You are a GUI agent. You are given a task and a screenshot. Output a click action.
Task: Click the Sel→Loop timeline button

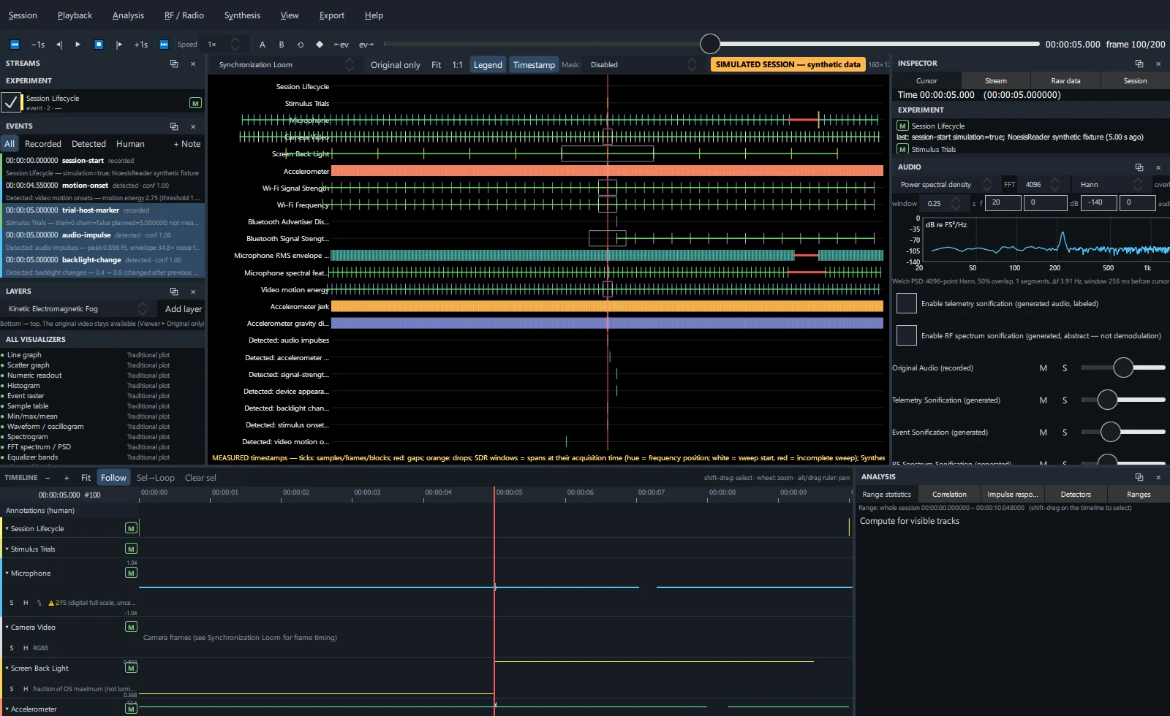coord(156,478)
